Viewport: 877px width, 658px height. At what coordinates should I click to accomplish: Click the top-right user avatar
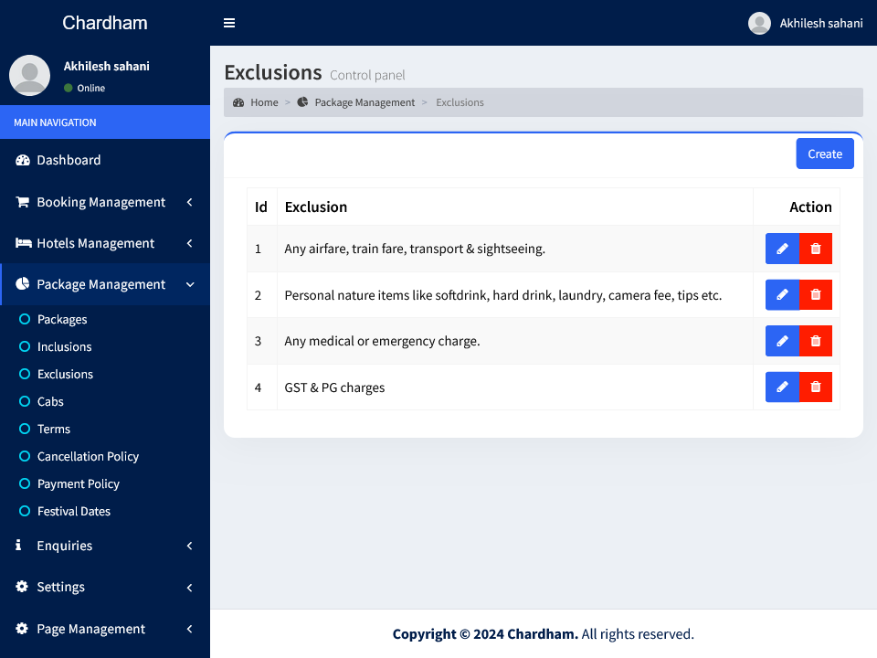click(x=759, y=23)
